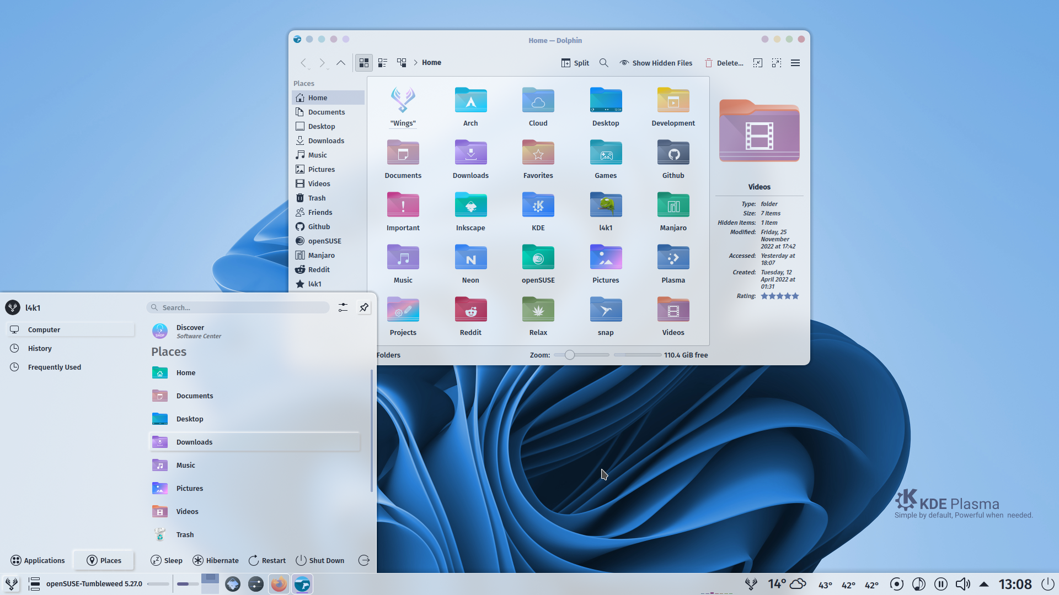This screenshot has height=595, width=1059.
Task: Click the free disk space bar
Action: coord(638,355)
